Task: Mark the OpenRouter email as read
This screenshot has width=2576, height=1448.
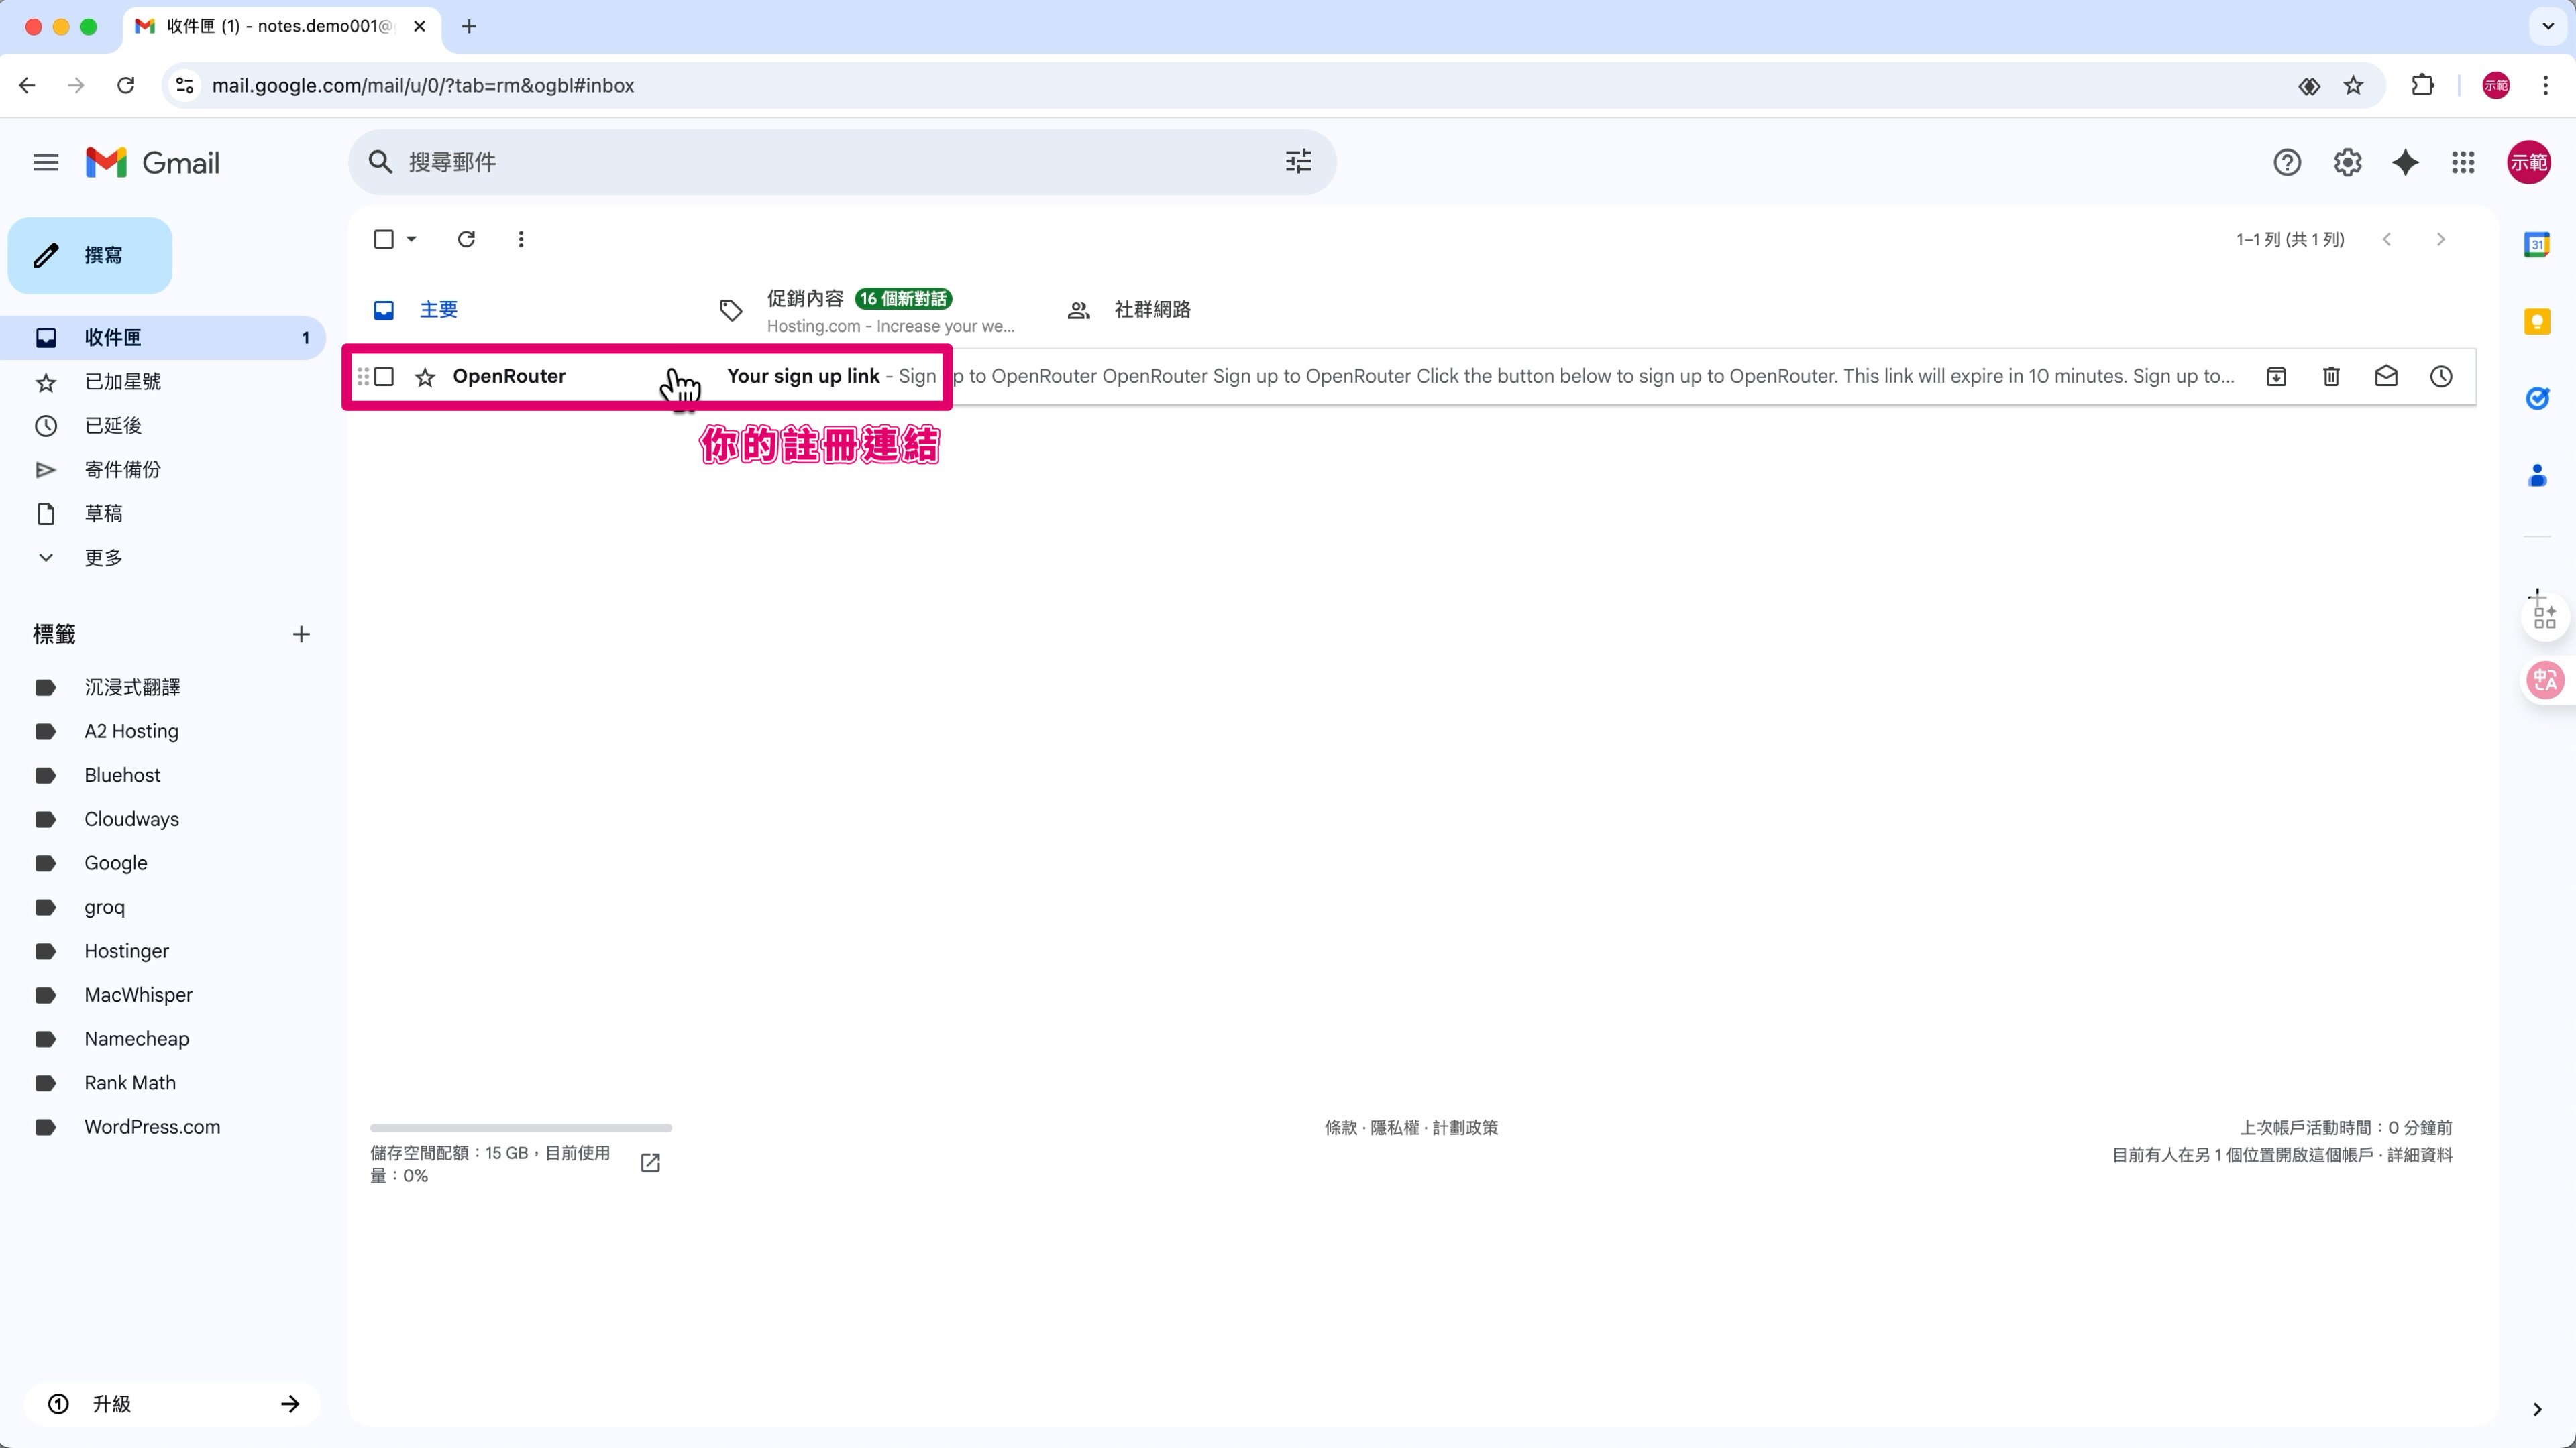Action: (2386, 377)
